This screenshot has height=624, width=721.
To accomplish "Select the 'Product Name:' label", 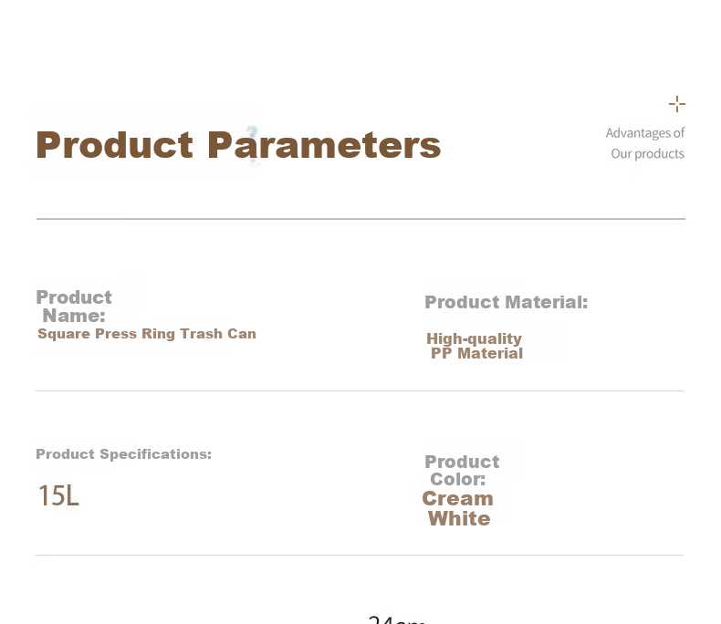I will click(x=74, y=307).
